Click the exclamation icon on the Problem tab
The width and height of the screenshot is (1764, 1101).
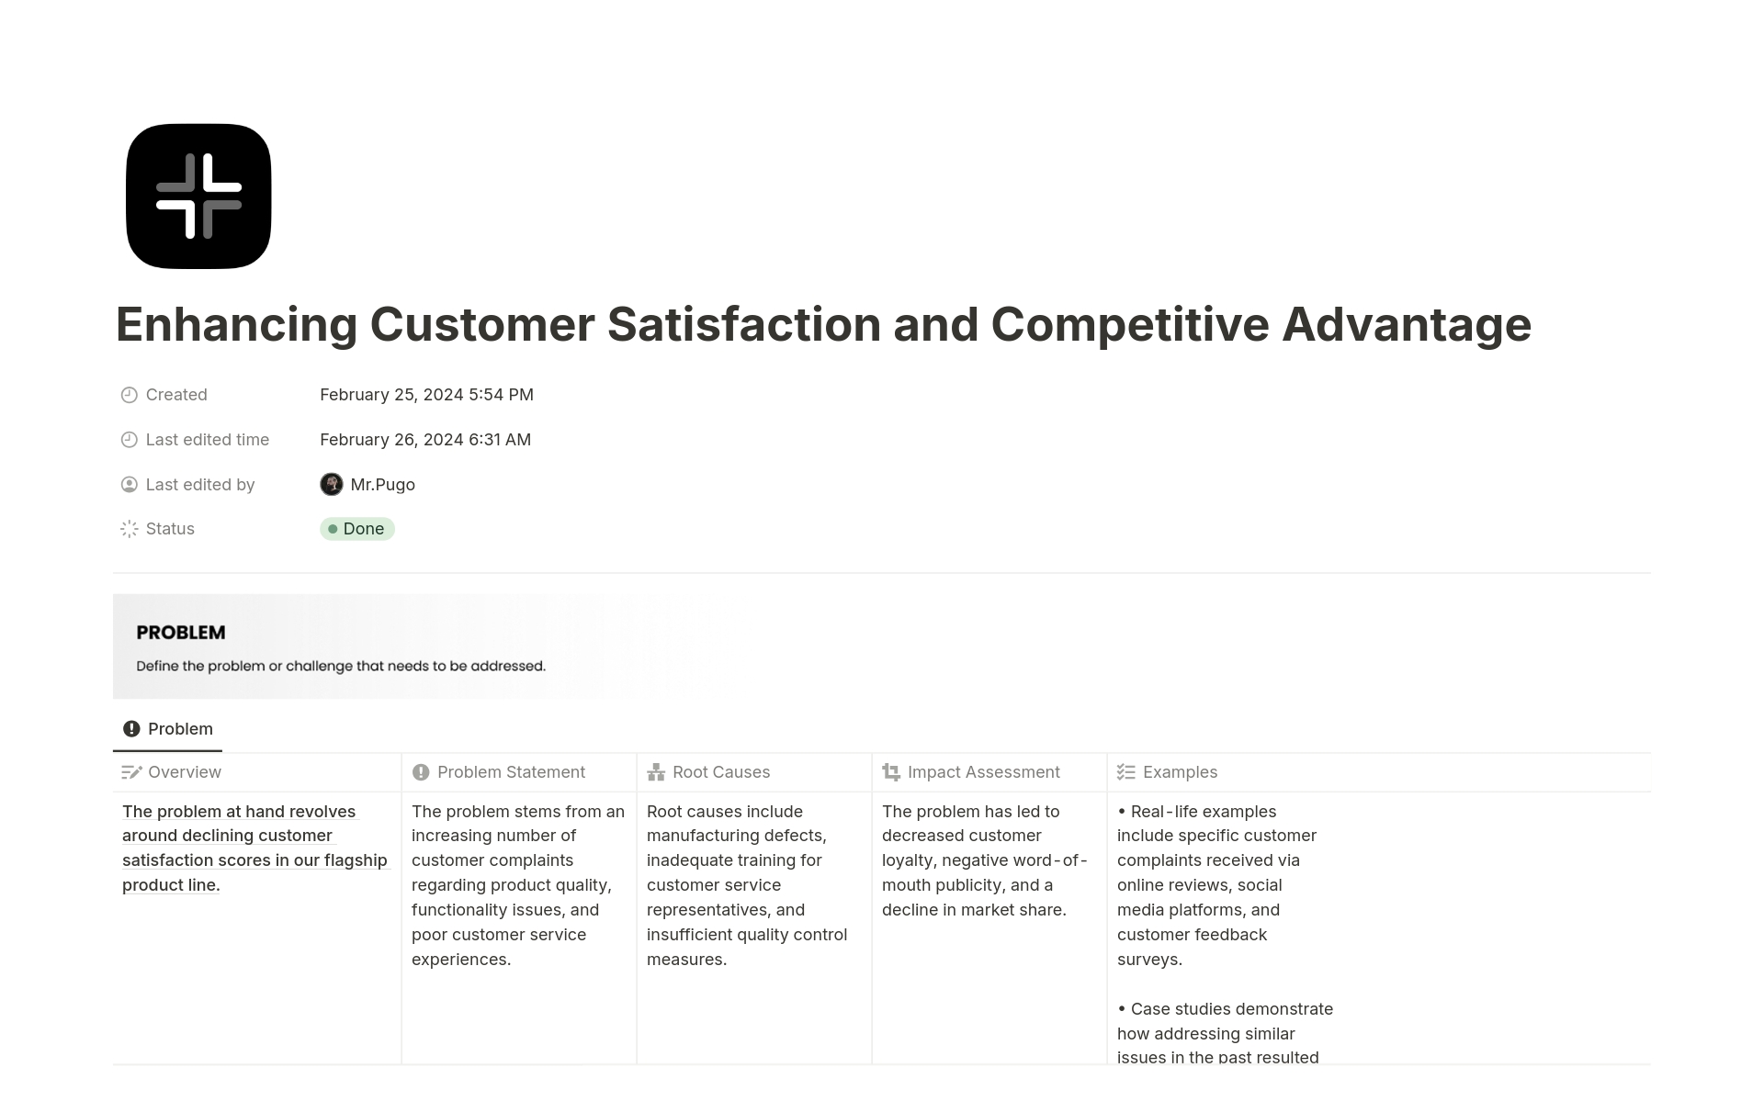pos(132,728)
